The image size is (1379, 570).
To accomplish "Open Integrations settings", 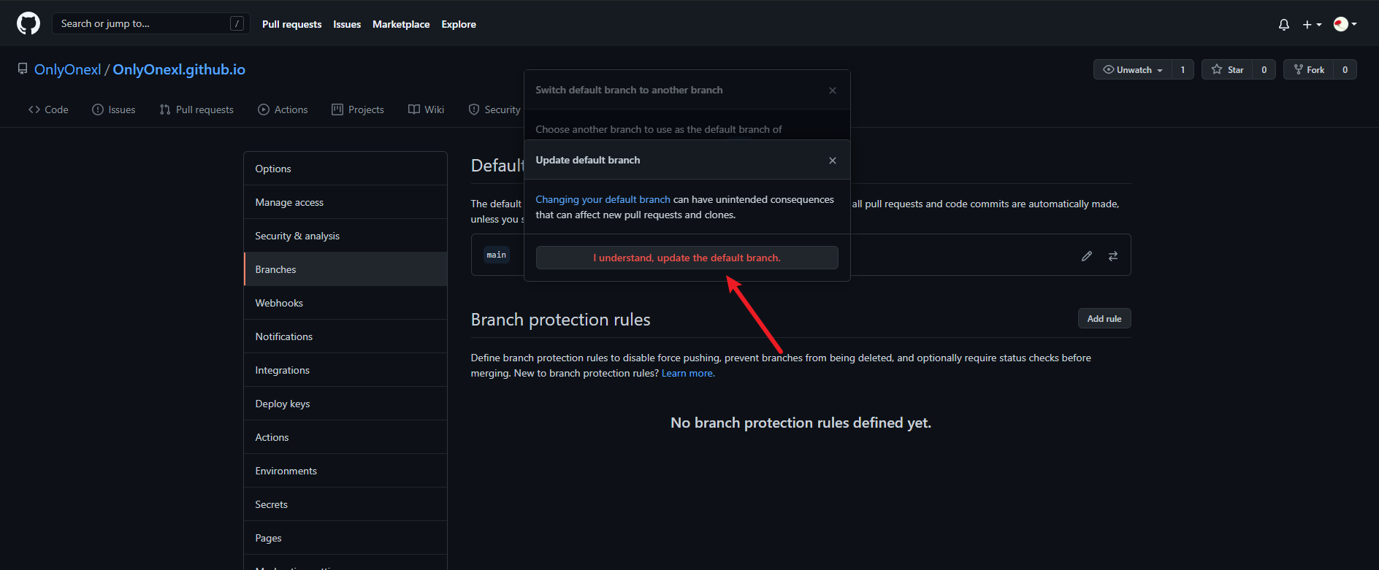I will [x=345, y=370].
